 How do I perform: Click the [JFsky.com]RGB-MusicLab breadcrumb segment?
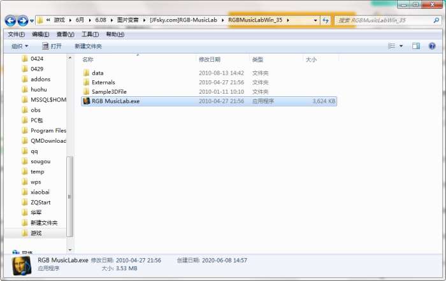183,20
